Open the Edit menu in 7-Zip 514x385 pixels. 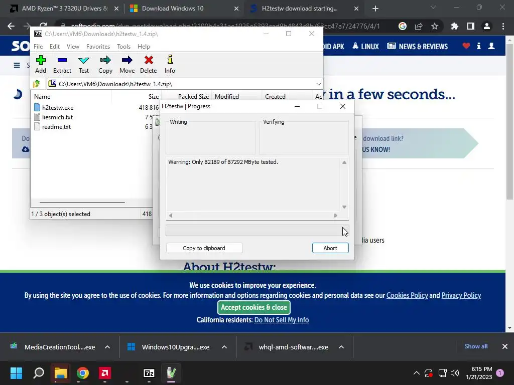tap(54, 47)
